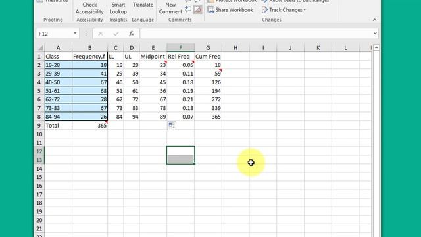
Task: Click frequency cell with value 41
Action: [89, 74]
